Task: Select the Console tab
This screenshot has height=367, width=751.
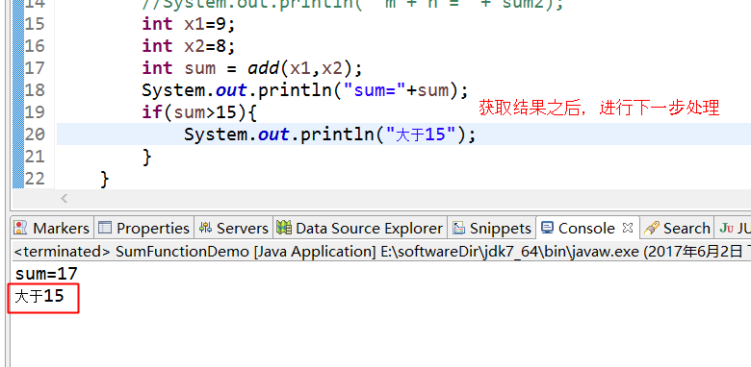Action: pyautogui.click(x=586, y=228)
